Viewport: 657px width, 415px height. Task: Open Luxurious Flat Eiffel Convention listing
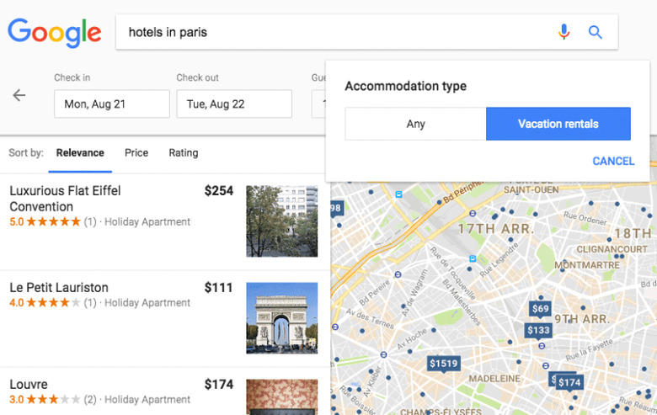65,199
